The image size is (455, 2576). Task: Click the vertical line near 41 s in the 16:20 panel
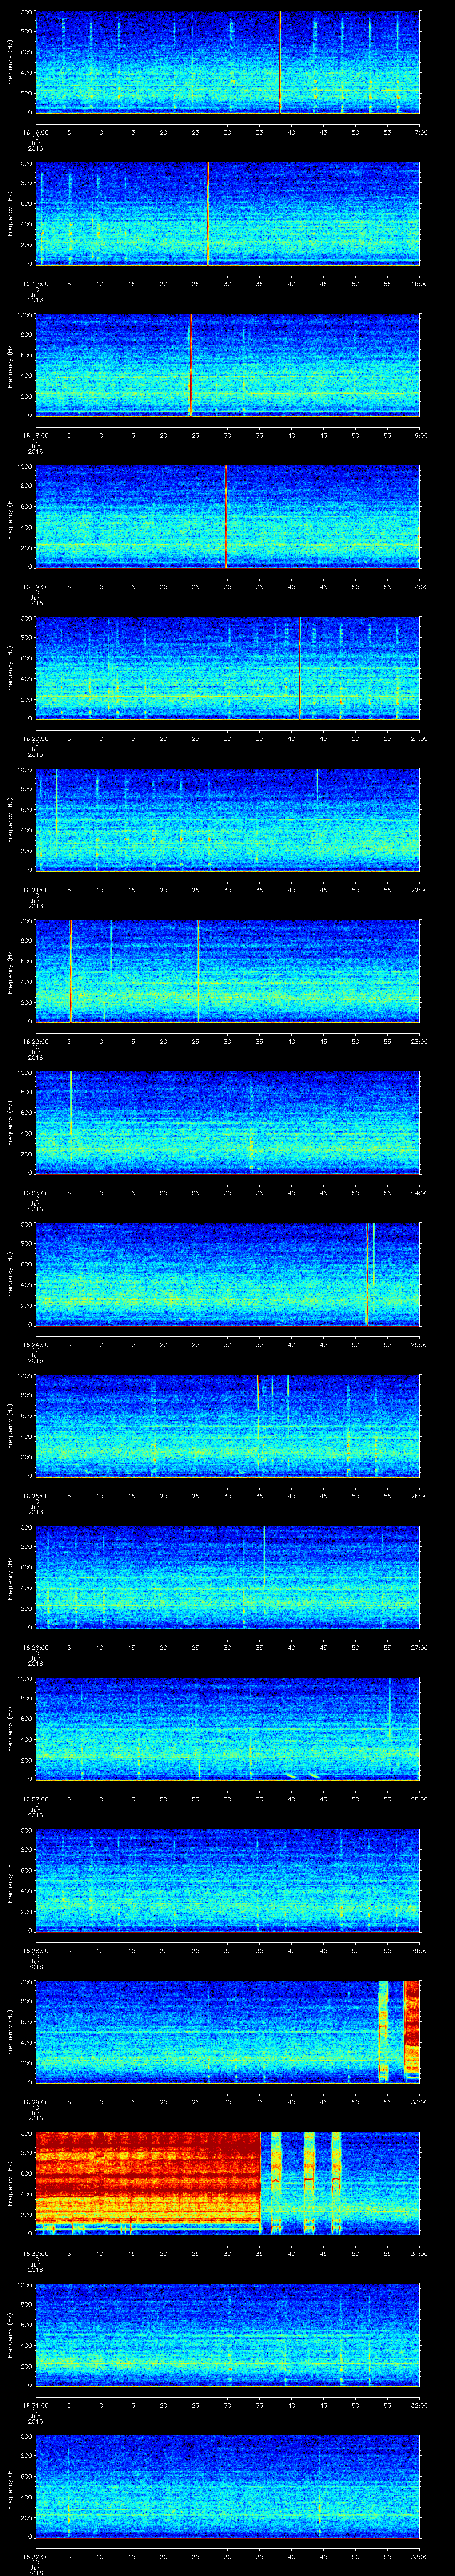pyautogui.click(x=299, y=668)
